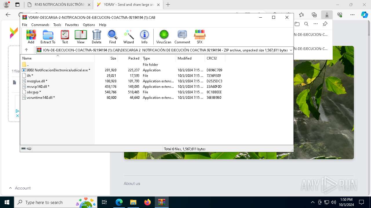
Task: Open the Help menu
Action: 103,25
